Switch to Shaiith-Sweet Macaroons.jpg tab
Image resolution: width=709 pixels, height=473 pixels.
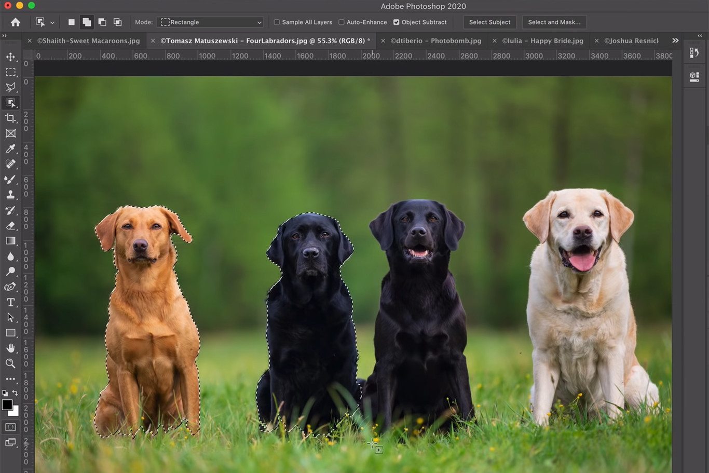pyautogui.click(x=88, y=40)
